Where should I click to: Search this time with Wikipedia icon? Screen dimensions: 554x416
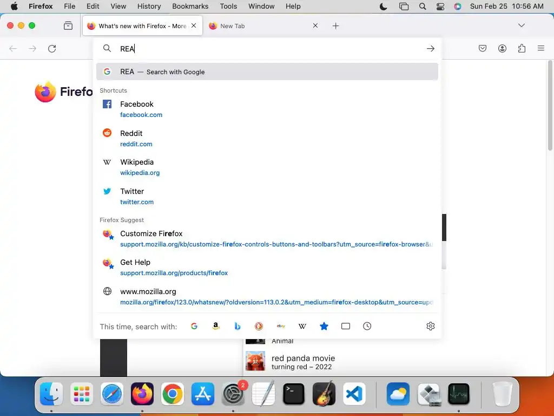(x=302, y=326)
